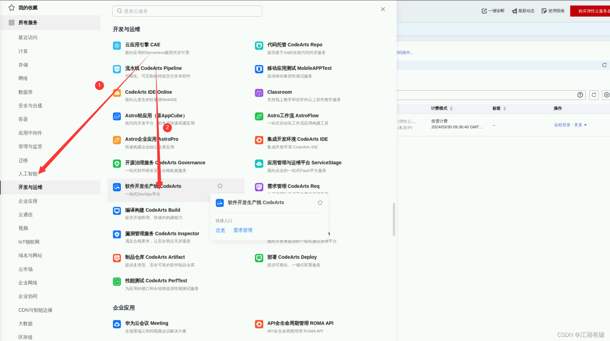The width and height of the screenshot is (610, 341).
Task: Select the Astro轻应用 icon
Action: (x=117, y=116)
